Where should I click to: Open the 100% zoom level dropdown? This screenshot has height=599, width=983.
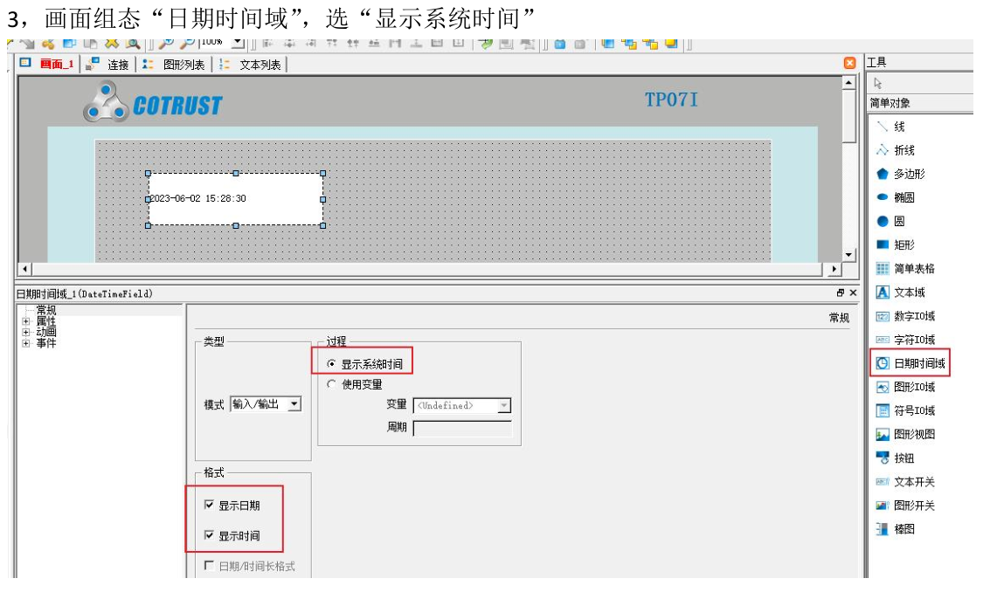[238, 44]
